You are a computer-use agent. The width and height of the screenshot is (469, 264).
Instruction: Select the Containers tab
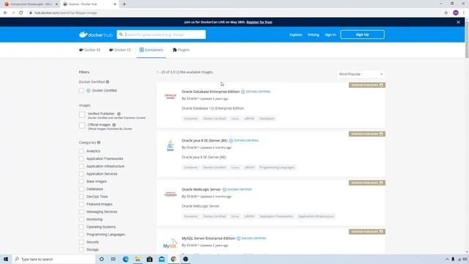click(151, 50)
